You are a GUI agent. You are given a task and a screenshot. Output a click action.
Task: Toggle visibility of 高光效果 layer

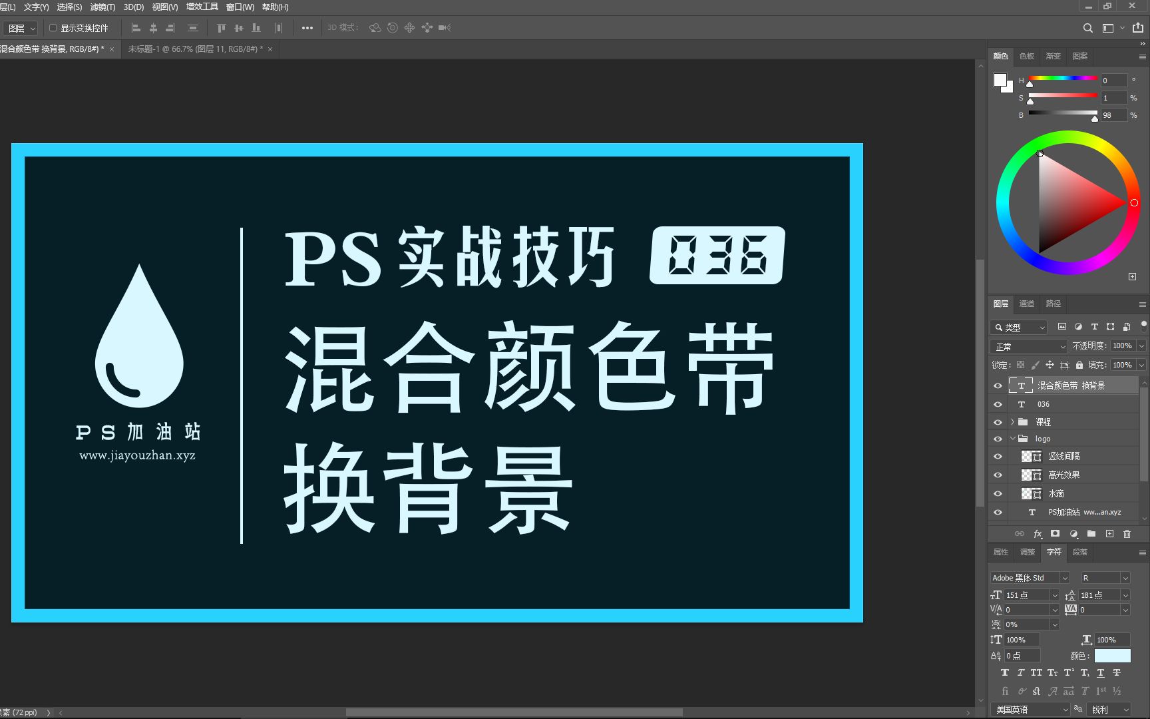click(998, 475)
